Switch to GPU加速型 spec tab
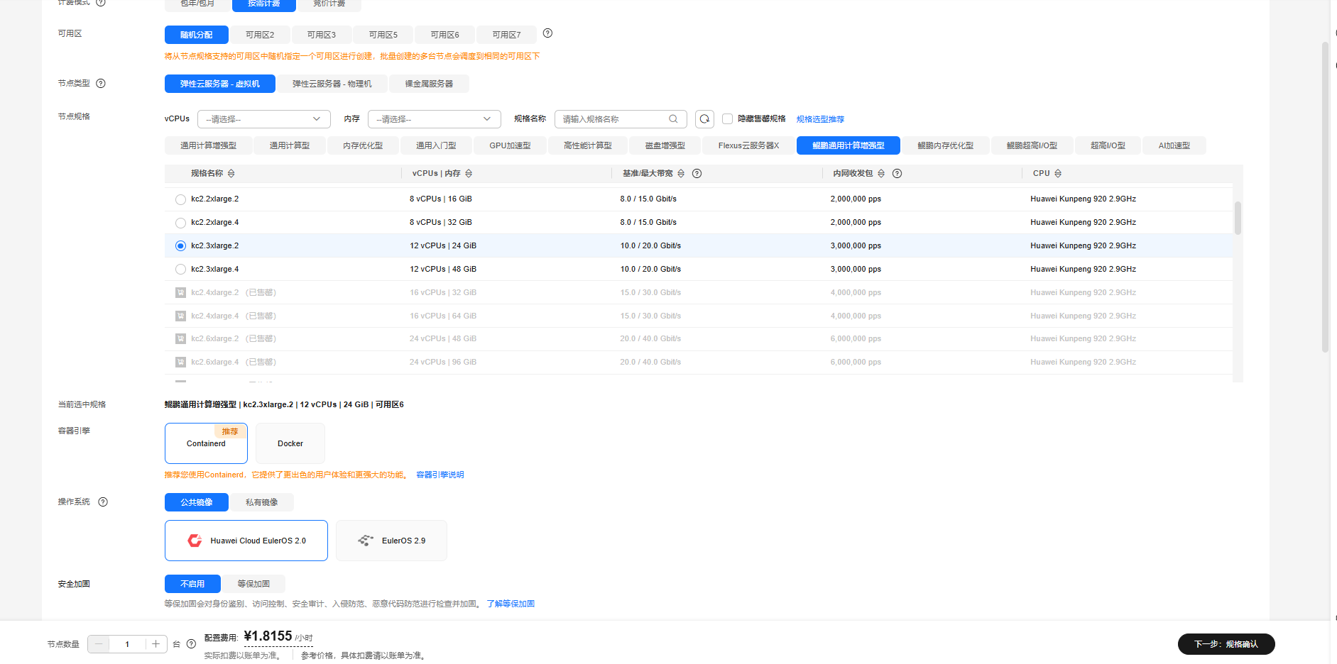Image resolution: width=1337 pixels, height=664 pixels. pyautogui.click(x=510, y=145)
